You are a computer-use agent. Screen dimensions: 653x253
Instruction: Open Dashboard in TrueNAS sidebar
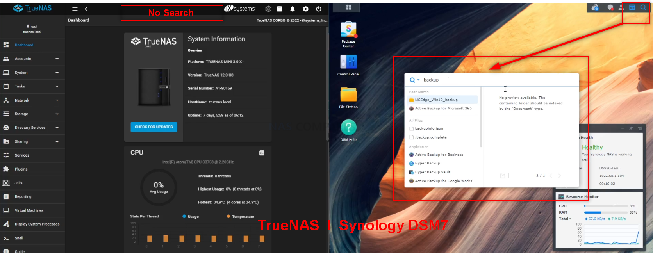(x=32, y=45)
